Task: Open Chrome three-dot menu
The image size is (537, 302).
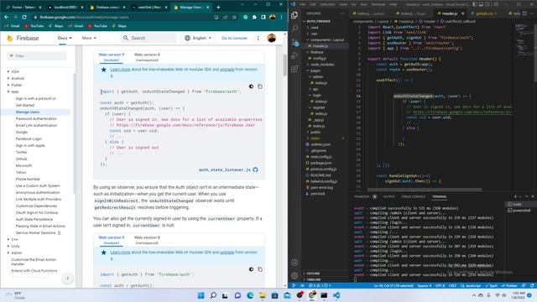Action: pos(281,17)
